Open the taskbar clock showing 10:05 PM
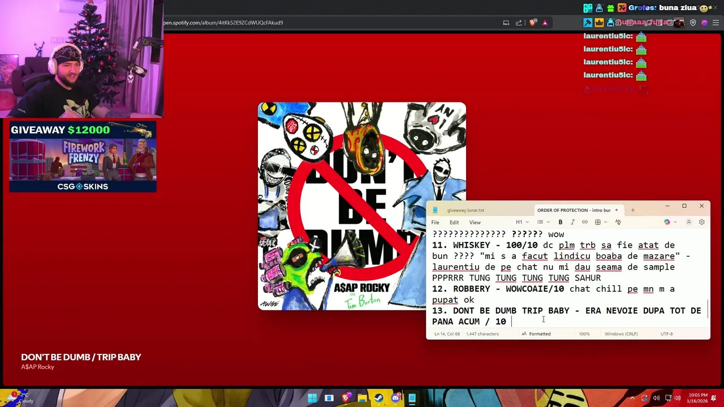Image resolution: width=724 pixels, height=407 pixels. (699, 398)
